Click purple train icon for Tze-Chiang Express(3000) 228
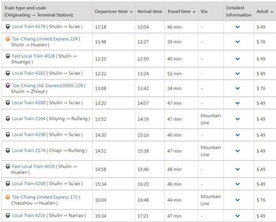The width and height of the screenshot is (276, 222). click(x=8, y=85)
